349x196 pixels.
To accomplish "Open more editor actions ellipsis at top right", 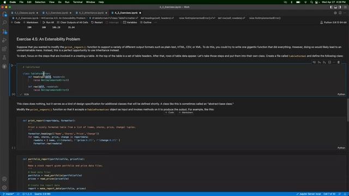I will tap(345, 13).
